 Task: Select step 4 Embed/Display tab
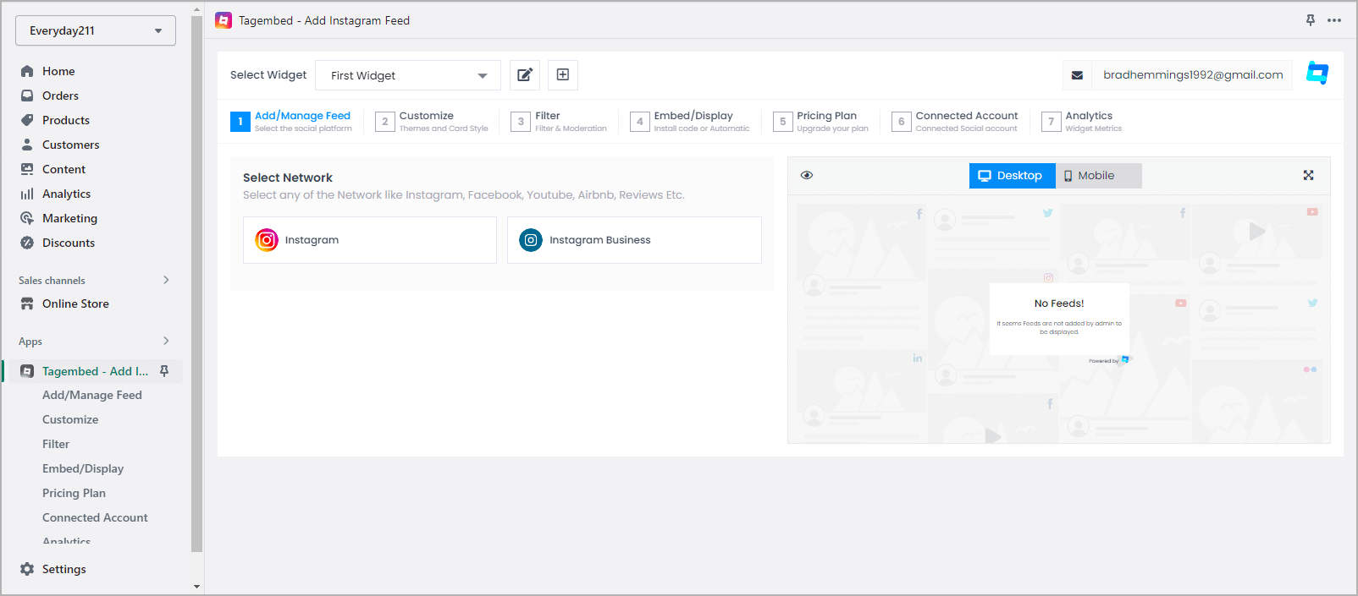coord(690,122)
